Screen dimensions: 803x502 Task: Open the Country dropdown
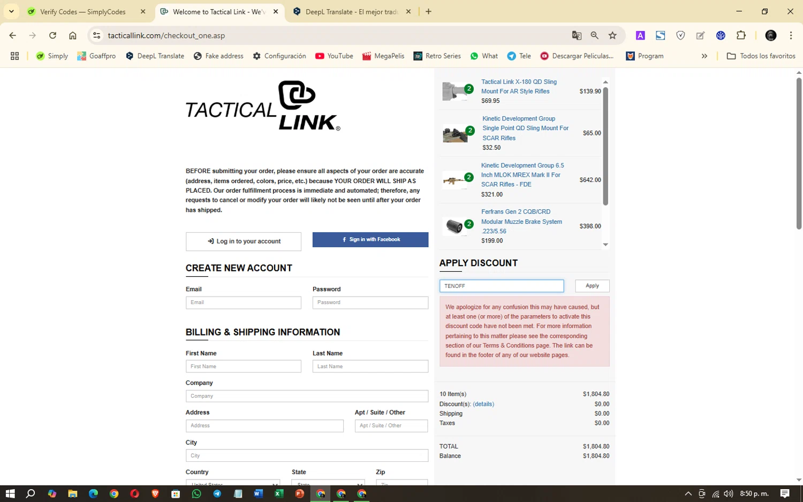click(x=233, y=482)
